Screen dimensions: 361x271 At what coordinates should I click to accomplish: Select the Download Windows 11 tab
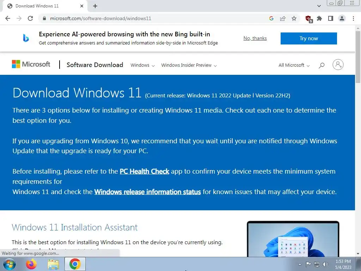pyautogui.click(x=45, y=6)
